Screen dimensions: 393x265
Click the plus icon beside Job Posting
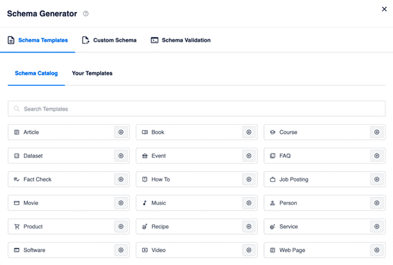[377, 180]
